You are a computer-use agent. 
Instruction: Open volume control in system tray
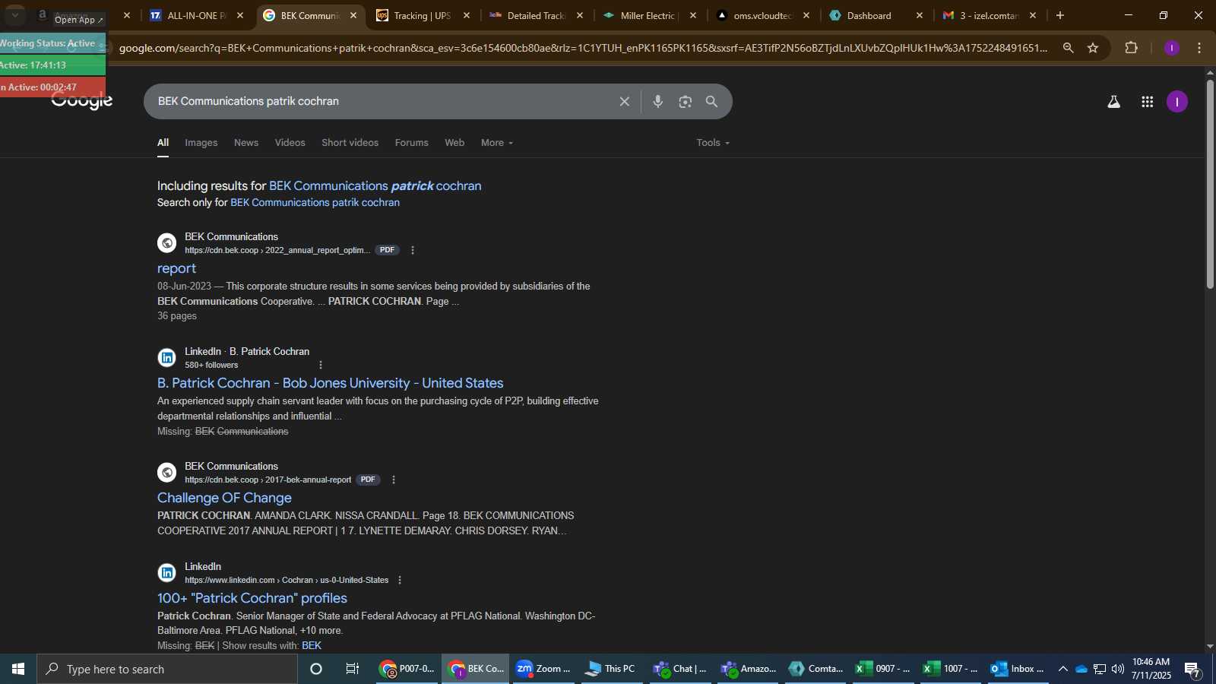coord(1117,669)
